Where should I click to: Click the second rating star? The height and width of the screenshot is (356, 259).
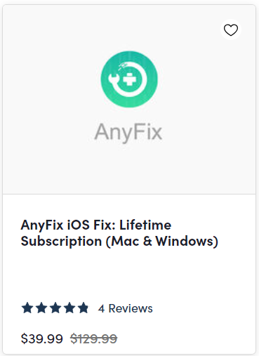(41, 308)
